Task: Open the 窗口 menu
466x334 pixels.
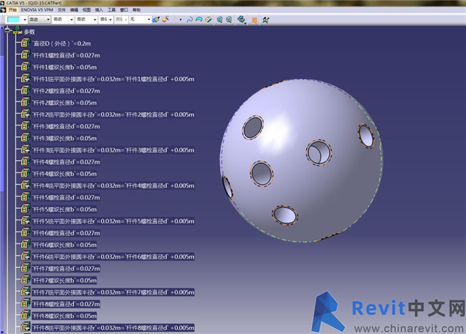Action: pos(124,10)
